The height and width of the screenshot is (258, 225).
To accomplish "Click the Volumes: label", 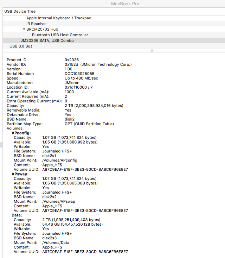I will coord(15,128).
